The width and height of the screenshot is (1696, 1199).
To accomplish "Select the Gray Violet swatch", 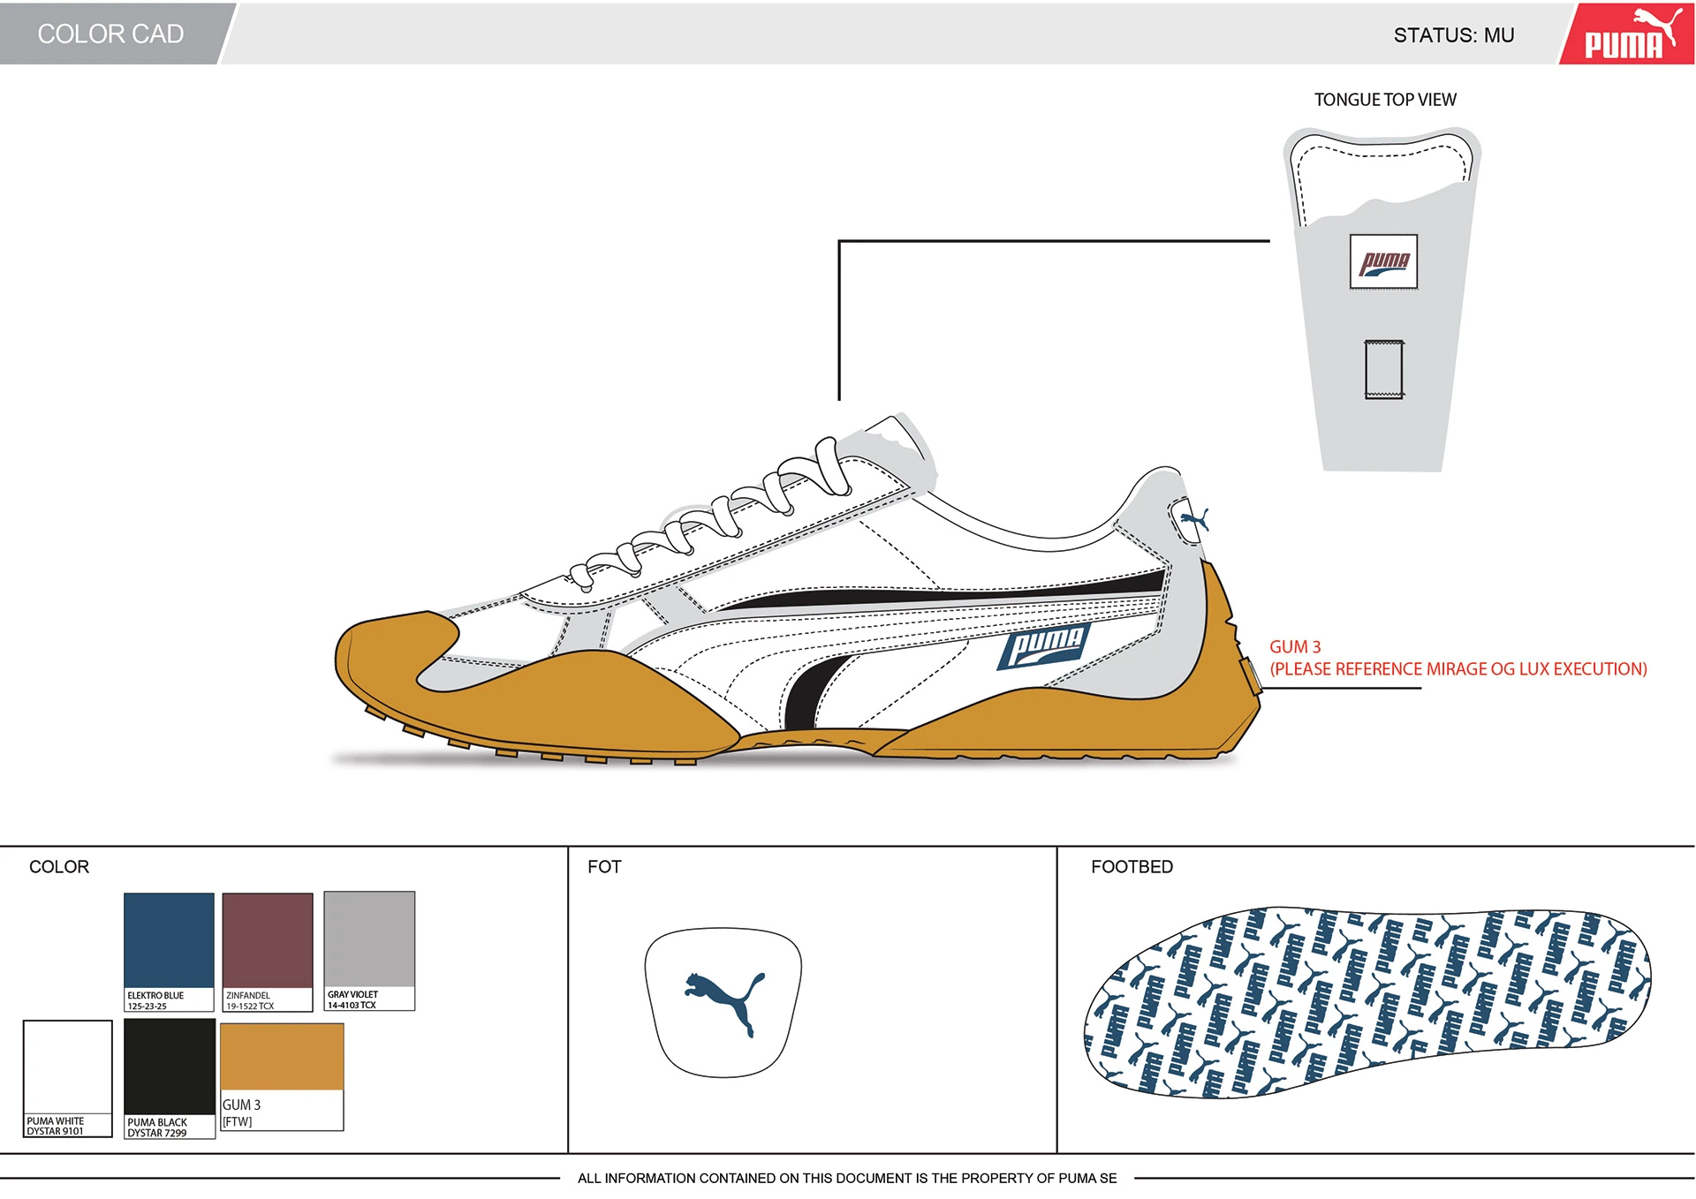I will pyautogui.click(x=369, y=939).
